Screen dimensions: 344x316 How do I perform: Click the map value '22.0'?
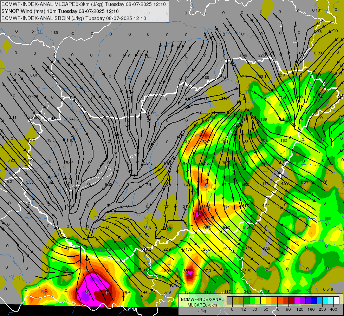pyautogui.click(x=262, y=55)
